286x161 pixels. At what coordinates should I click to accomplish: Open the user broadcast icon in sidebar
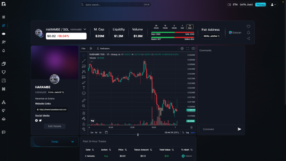(x=4, y=42)
